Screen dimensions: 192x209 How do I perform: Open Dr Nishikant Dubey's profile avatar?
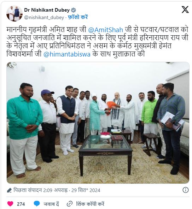click(x=14, y=13)
